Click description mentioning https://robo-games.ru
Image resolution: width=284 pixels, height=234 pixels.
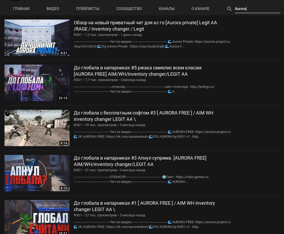[141, 179]
